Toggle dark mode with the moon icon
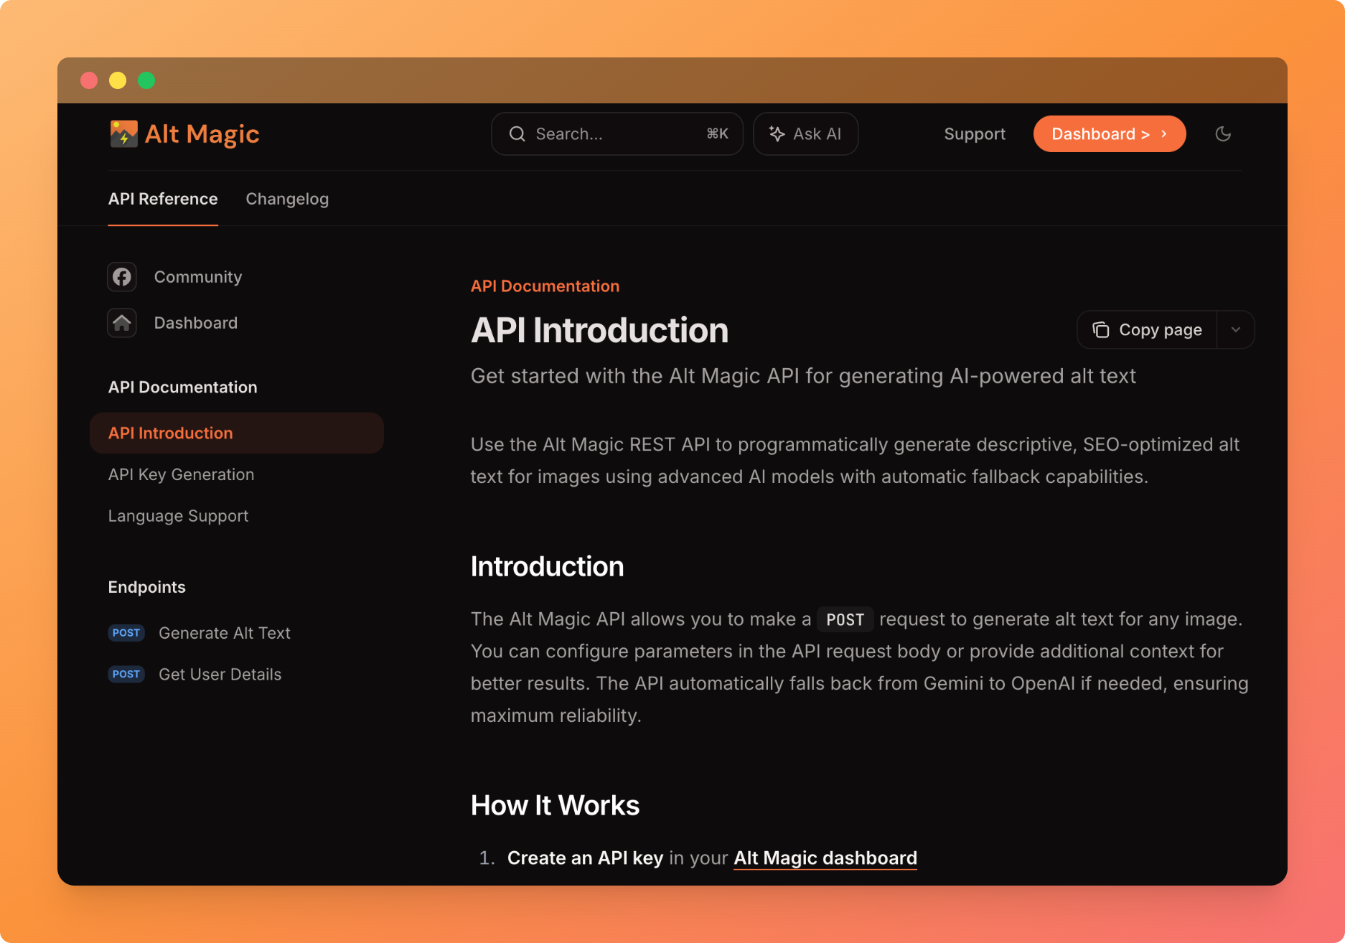The width and height of the screenshot is (1345, 943). pos(1223,133)
